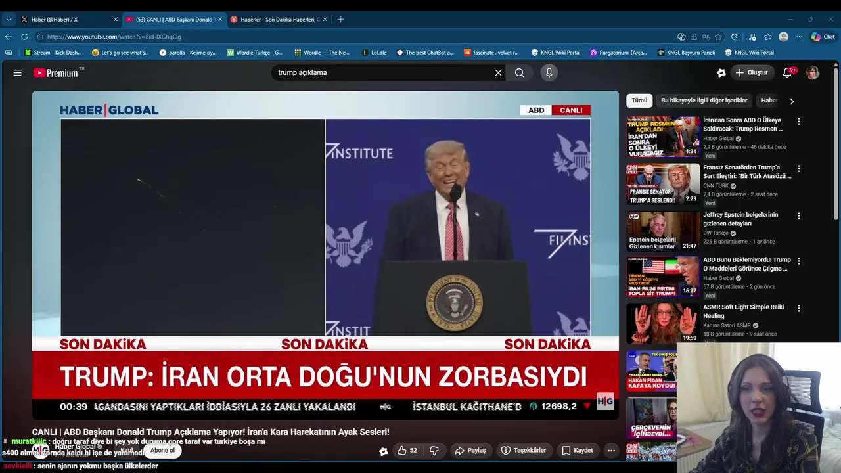Clear the search box text
Screen dimensions: 841x473
pyautogui.click(x=498, y=73)
